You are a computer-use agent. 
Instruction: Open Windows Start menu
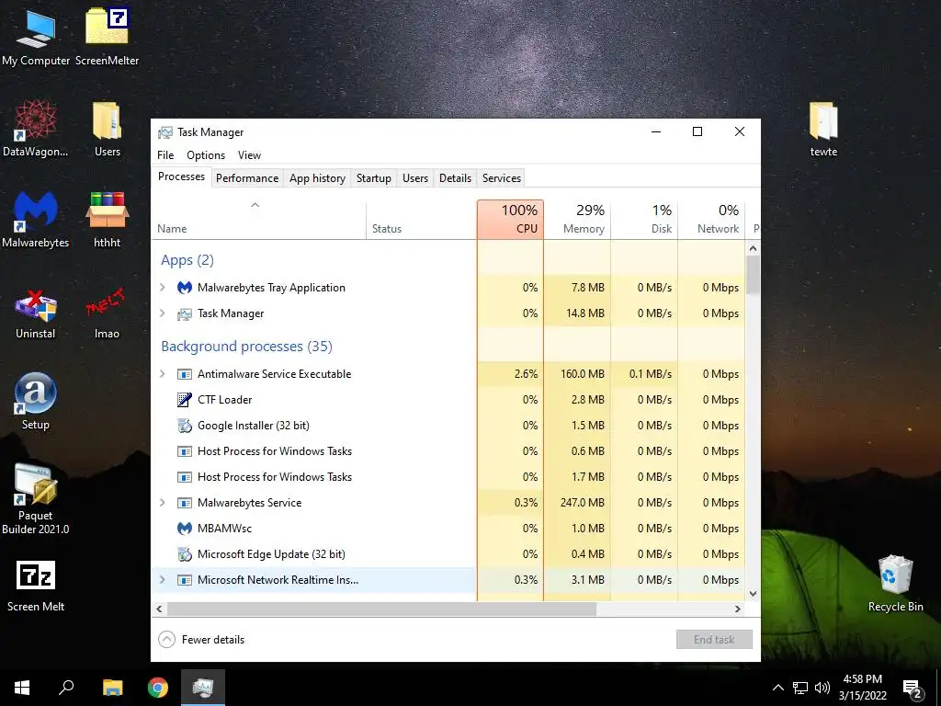pos(22,688)
